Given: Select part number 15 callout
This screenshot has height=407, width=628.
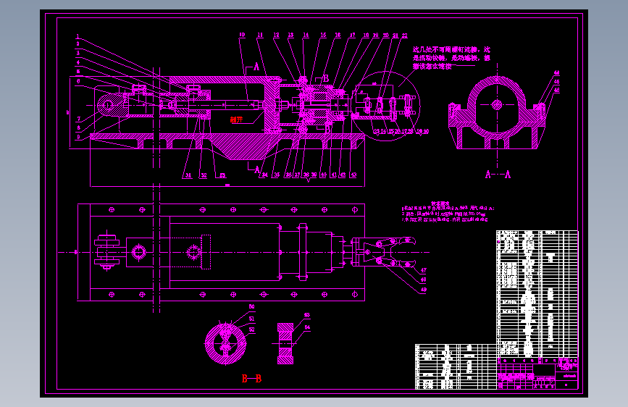Looking at the screenshot, I should point(323,35).
